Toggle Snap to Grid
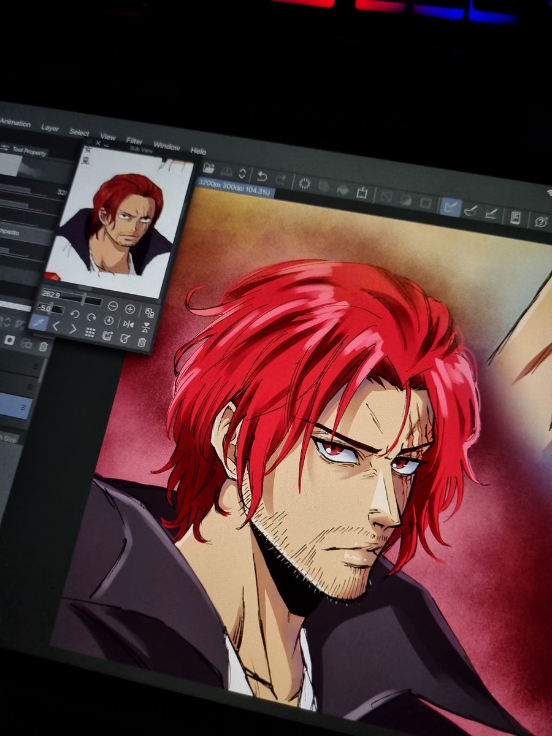This screenshot has height=736, width=552. [491, 213]
